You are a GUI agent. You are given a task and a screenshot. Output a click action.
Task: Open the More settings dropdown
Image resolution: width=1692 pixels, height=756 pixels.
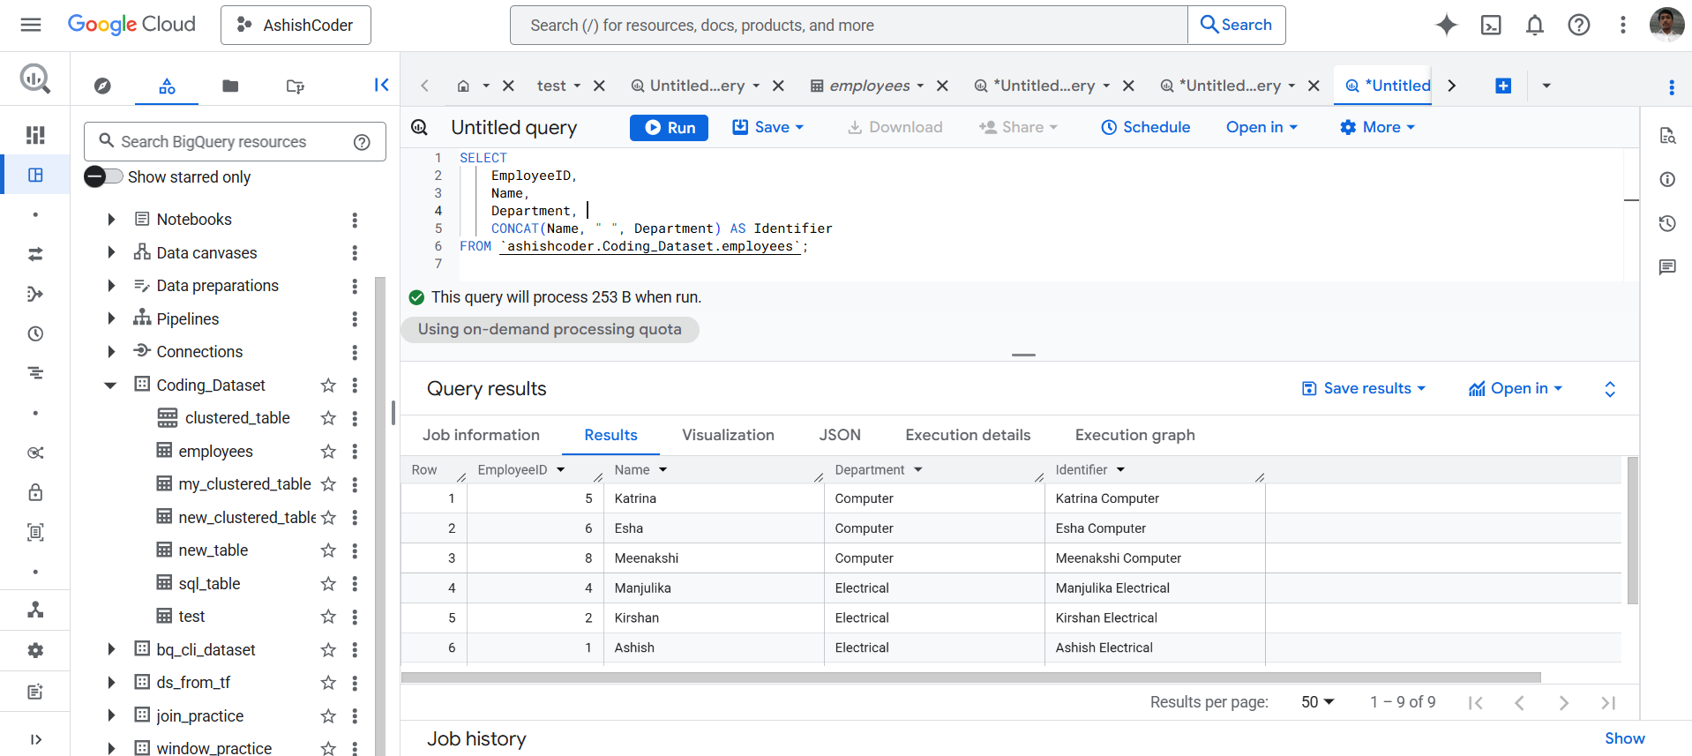(x=1377, y=127)
